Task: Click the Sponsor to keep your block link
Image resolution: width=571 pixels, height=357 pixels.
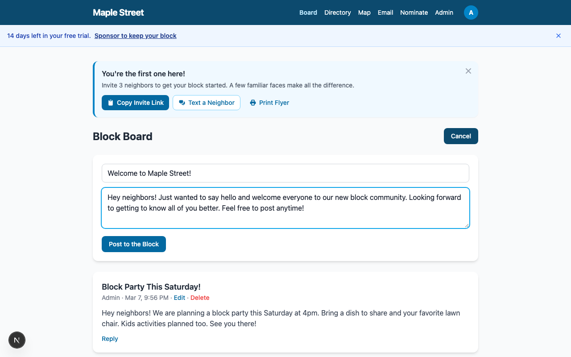Action: 135,36
